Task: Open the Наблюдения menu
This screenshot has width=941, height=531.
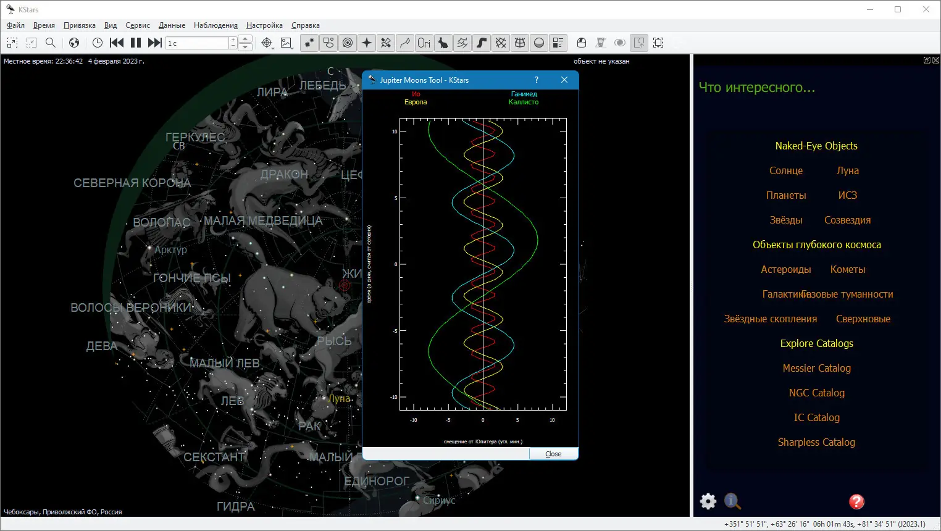Action: click(x=215, y=25)
